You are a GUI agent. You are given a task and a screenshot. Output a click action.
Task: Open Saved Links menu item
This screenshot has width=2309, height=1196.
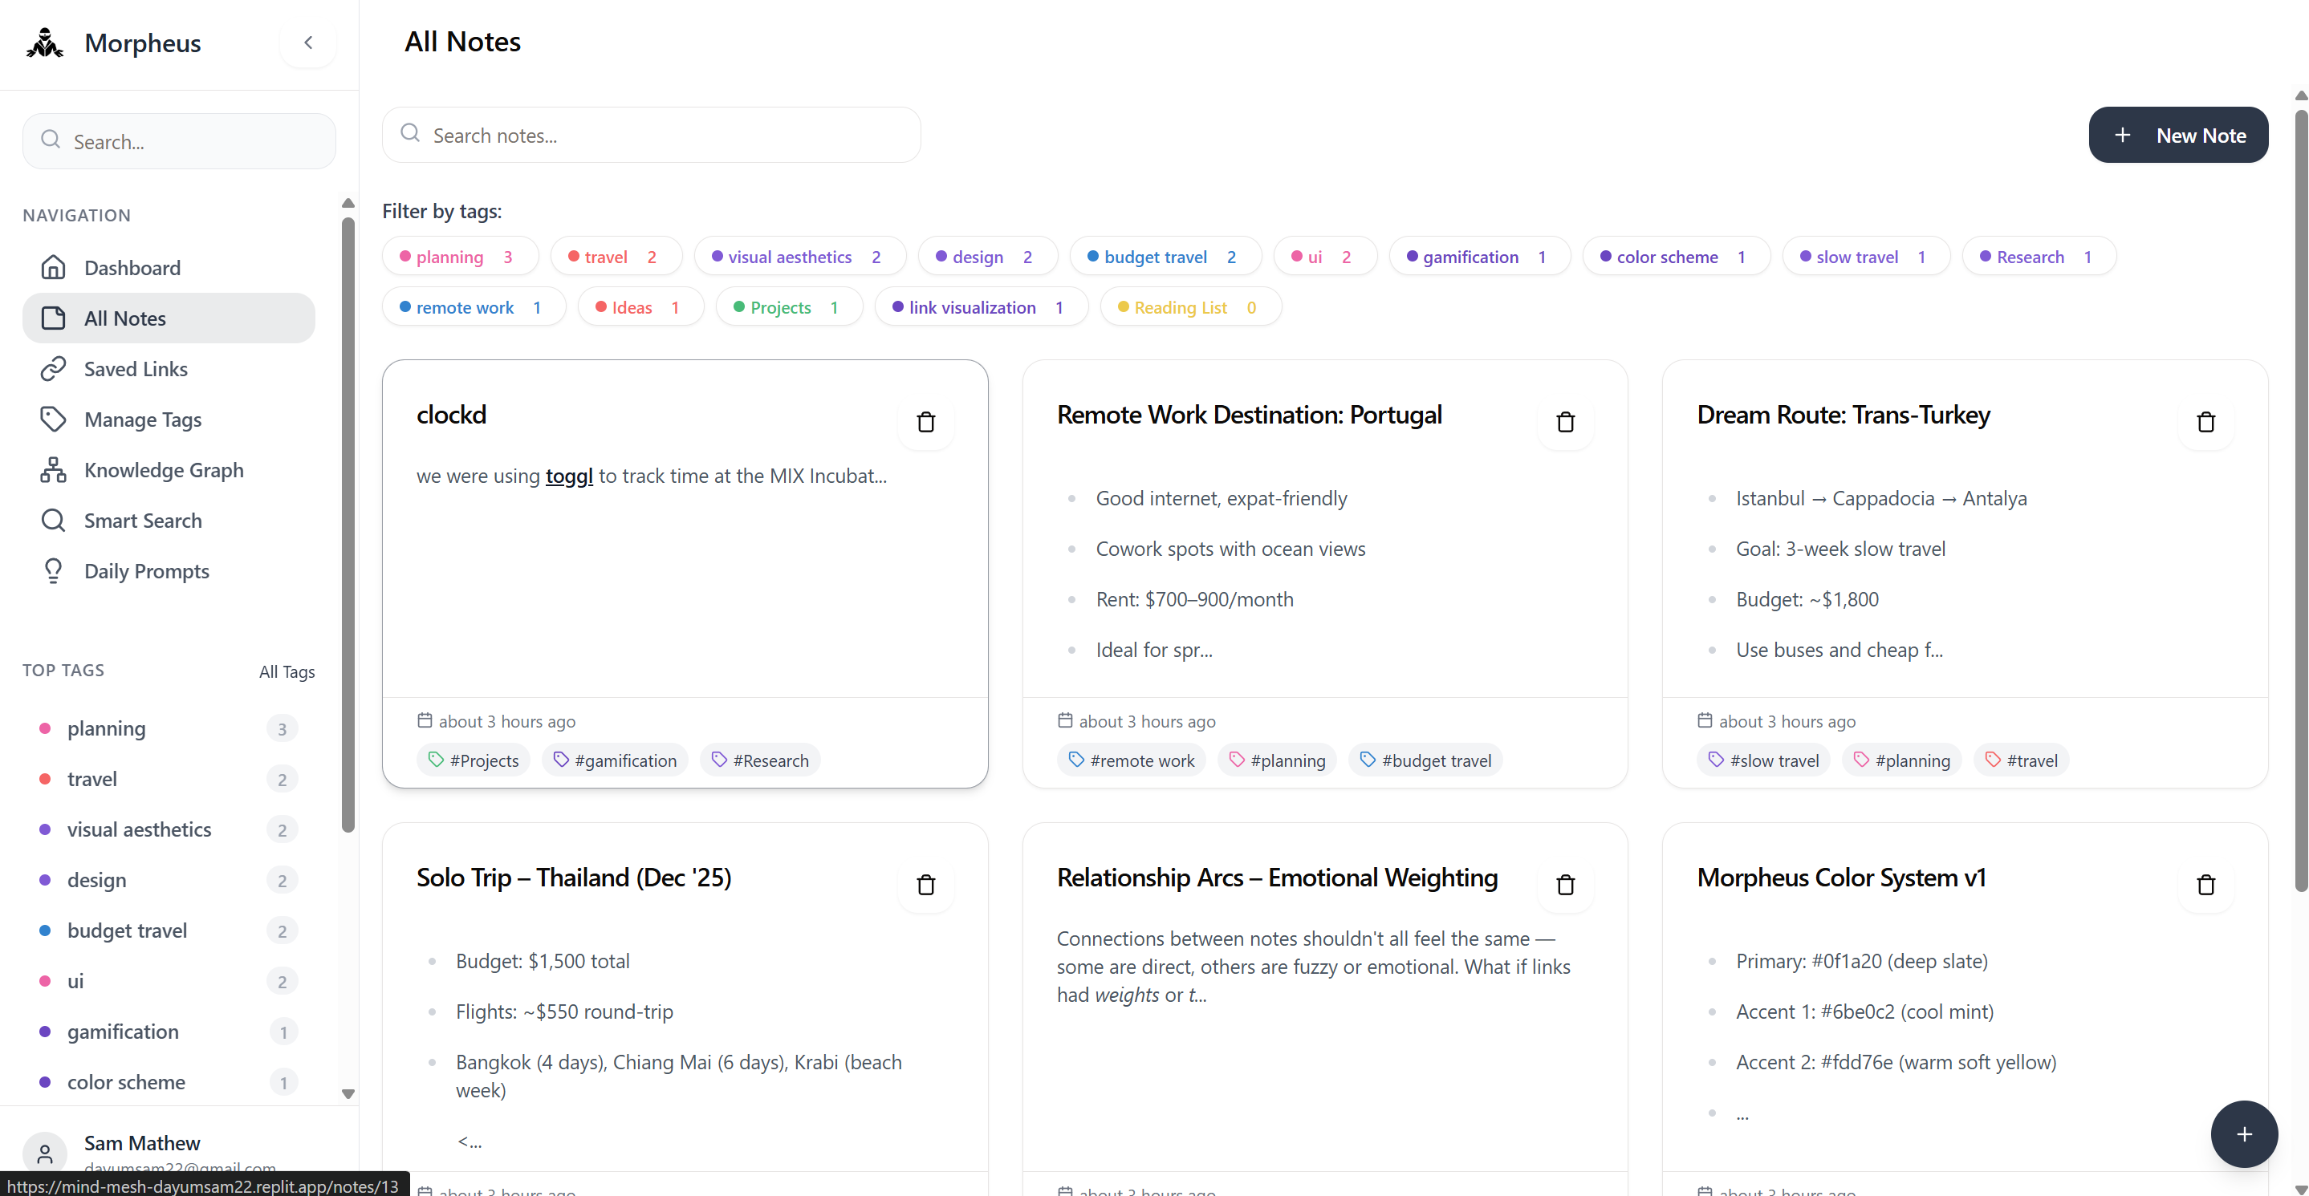[x=136, y=369]
